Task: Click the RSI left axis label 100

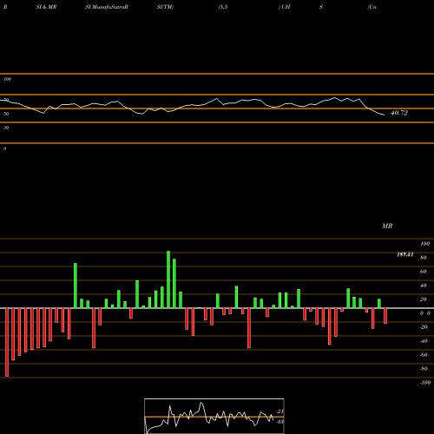Action: 7,79
